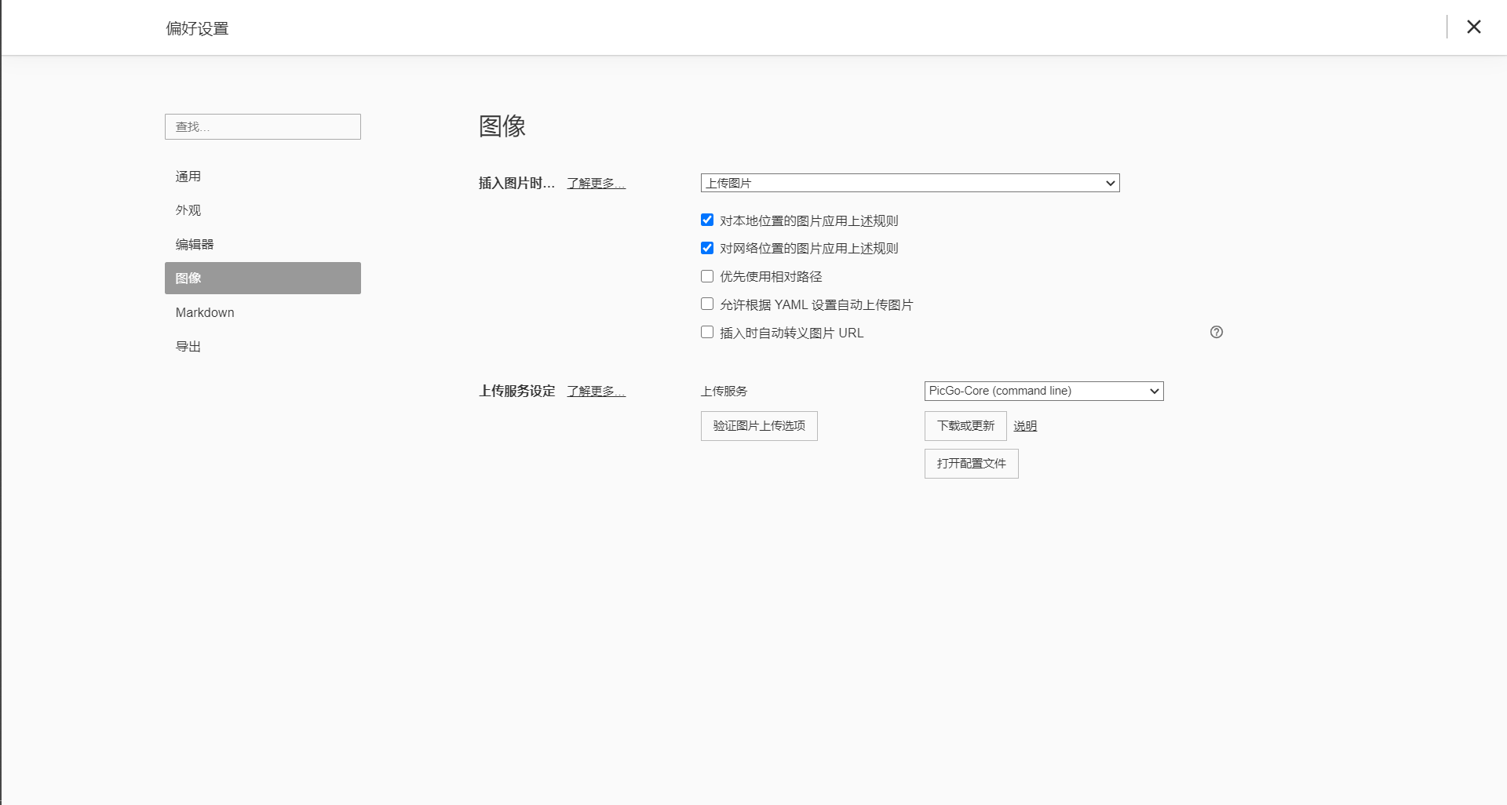Viewport: 1507px width, 805px height.
Task: Open the 上传图片 insert action dropdown
Action: click(910, 183)
